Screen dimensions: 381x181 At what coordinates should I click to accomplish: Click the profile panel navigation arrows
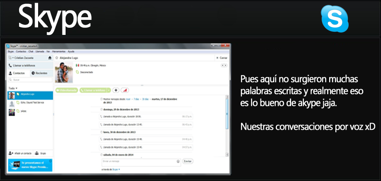(224, 65)
